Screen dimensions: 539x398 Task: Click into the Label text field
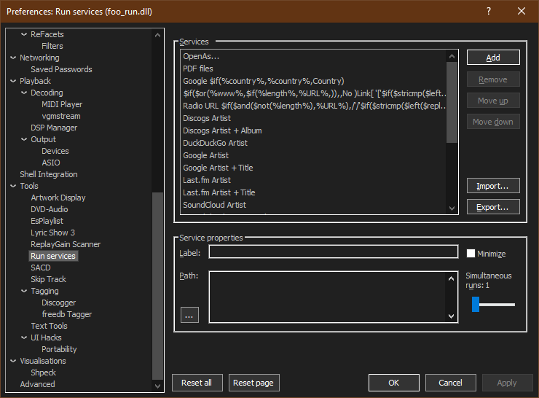(x=333, y=252)
